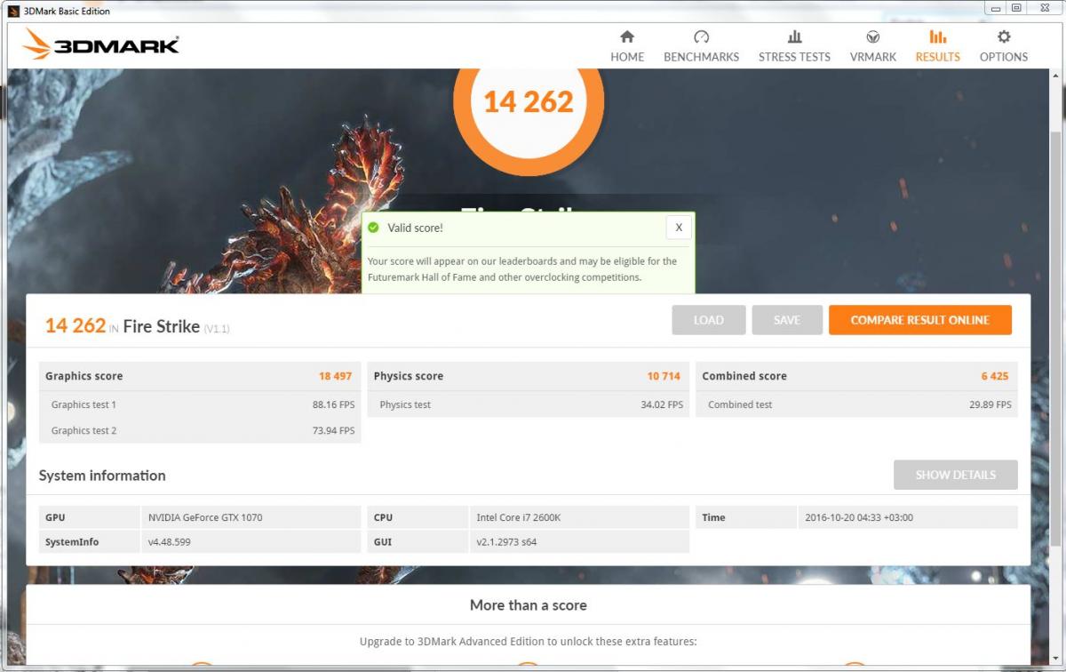Open the Options tab
The height and width of the screenshot is (672, 1066).
[1004, 46]
